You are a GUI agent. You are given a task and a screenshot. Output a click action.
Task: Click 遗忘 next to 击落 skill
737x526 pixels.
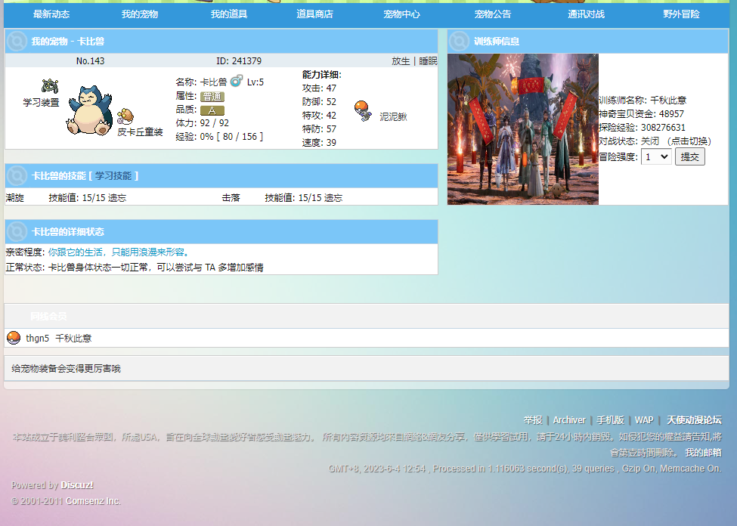[x=333, y=198]
